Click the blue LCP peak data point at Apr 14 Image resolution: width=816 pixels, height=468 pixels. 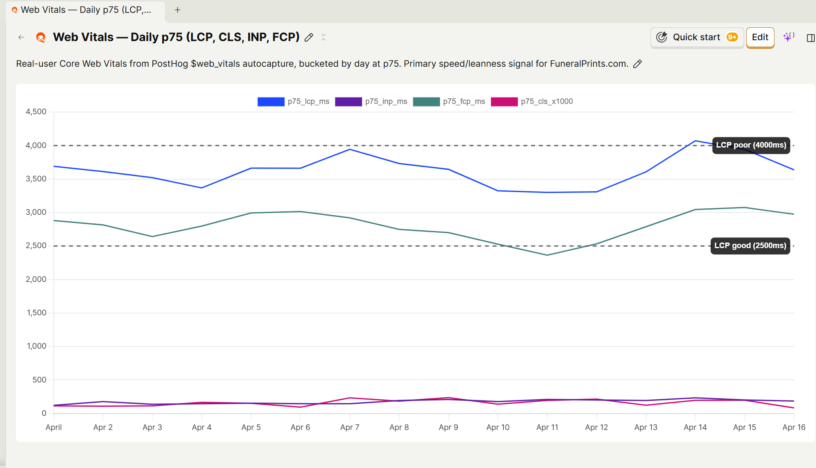tap(695, 140)
